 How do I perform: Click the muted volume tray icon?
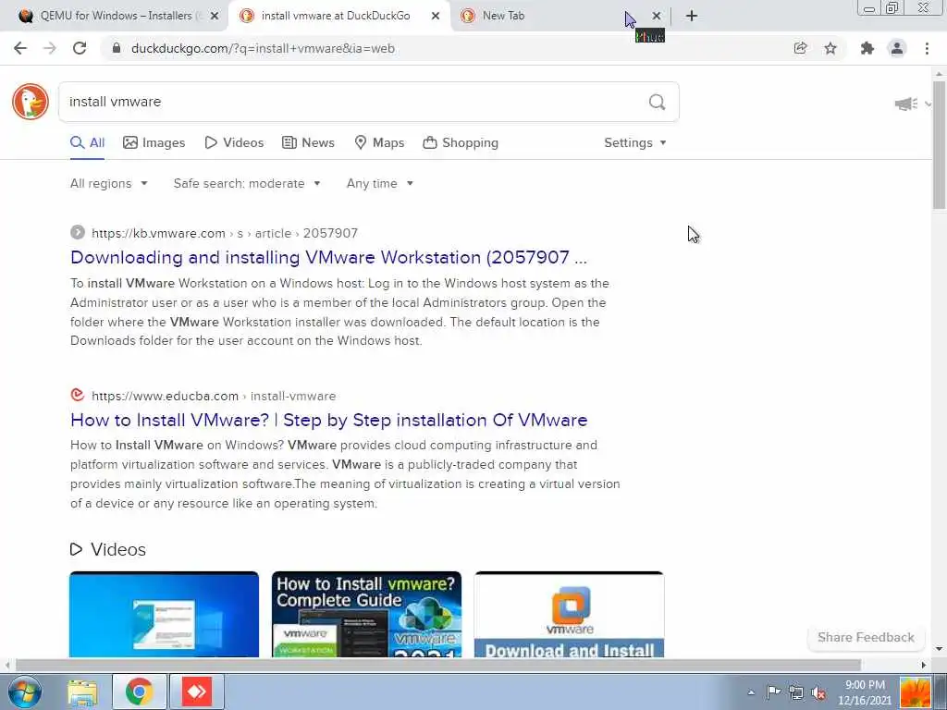coord(819,692)
